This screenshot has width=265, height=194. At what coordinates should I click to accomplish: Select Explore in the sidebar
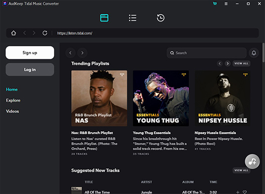tap(13, 100)
